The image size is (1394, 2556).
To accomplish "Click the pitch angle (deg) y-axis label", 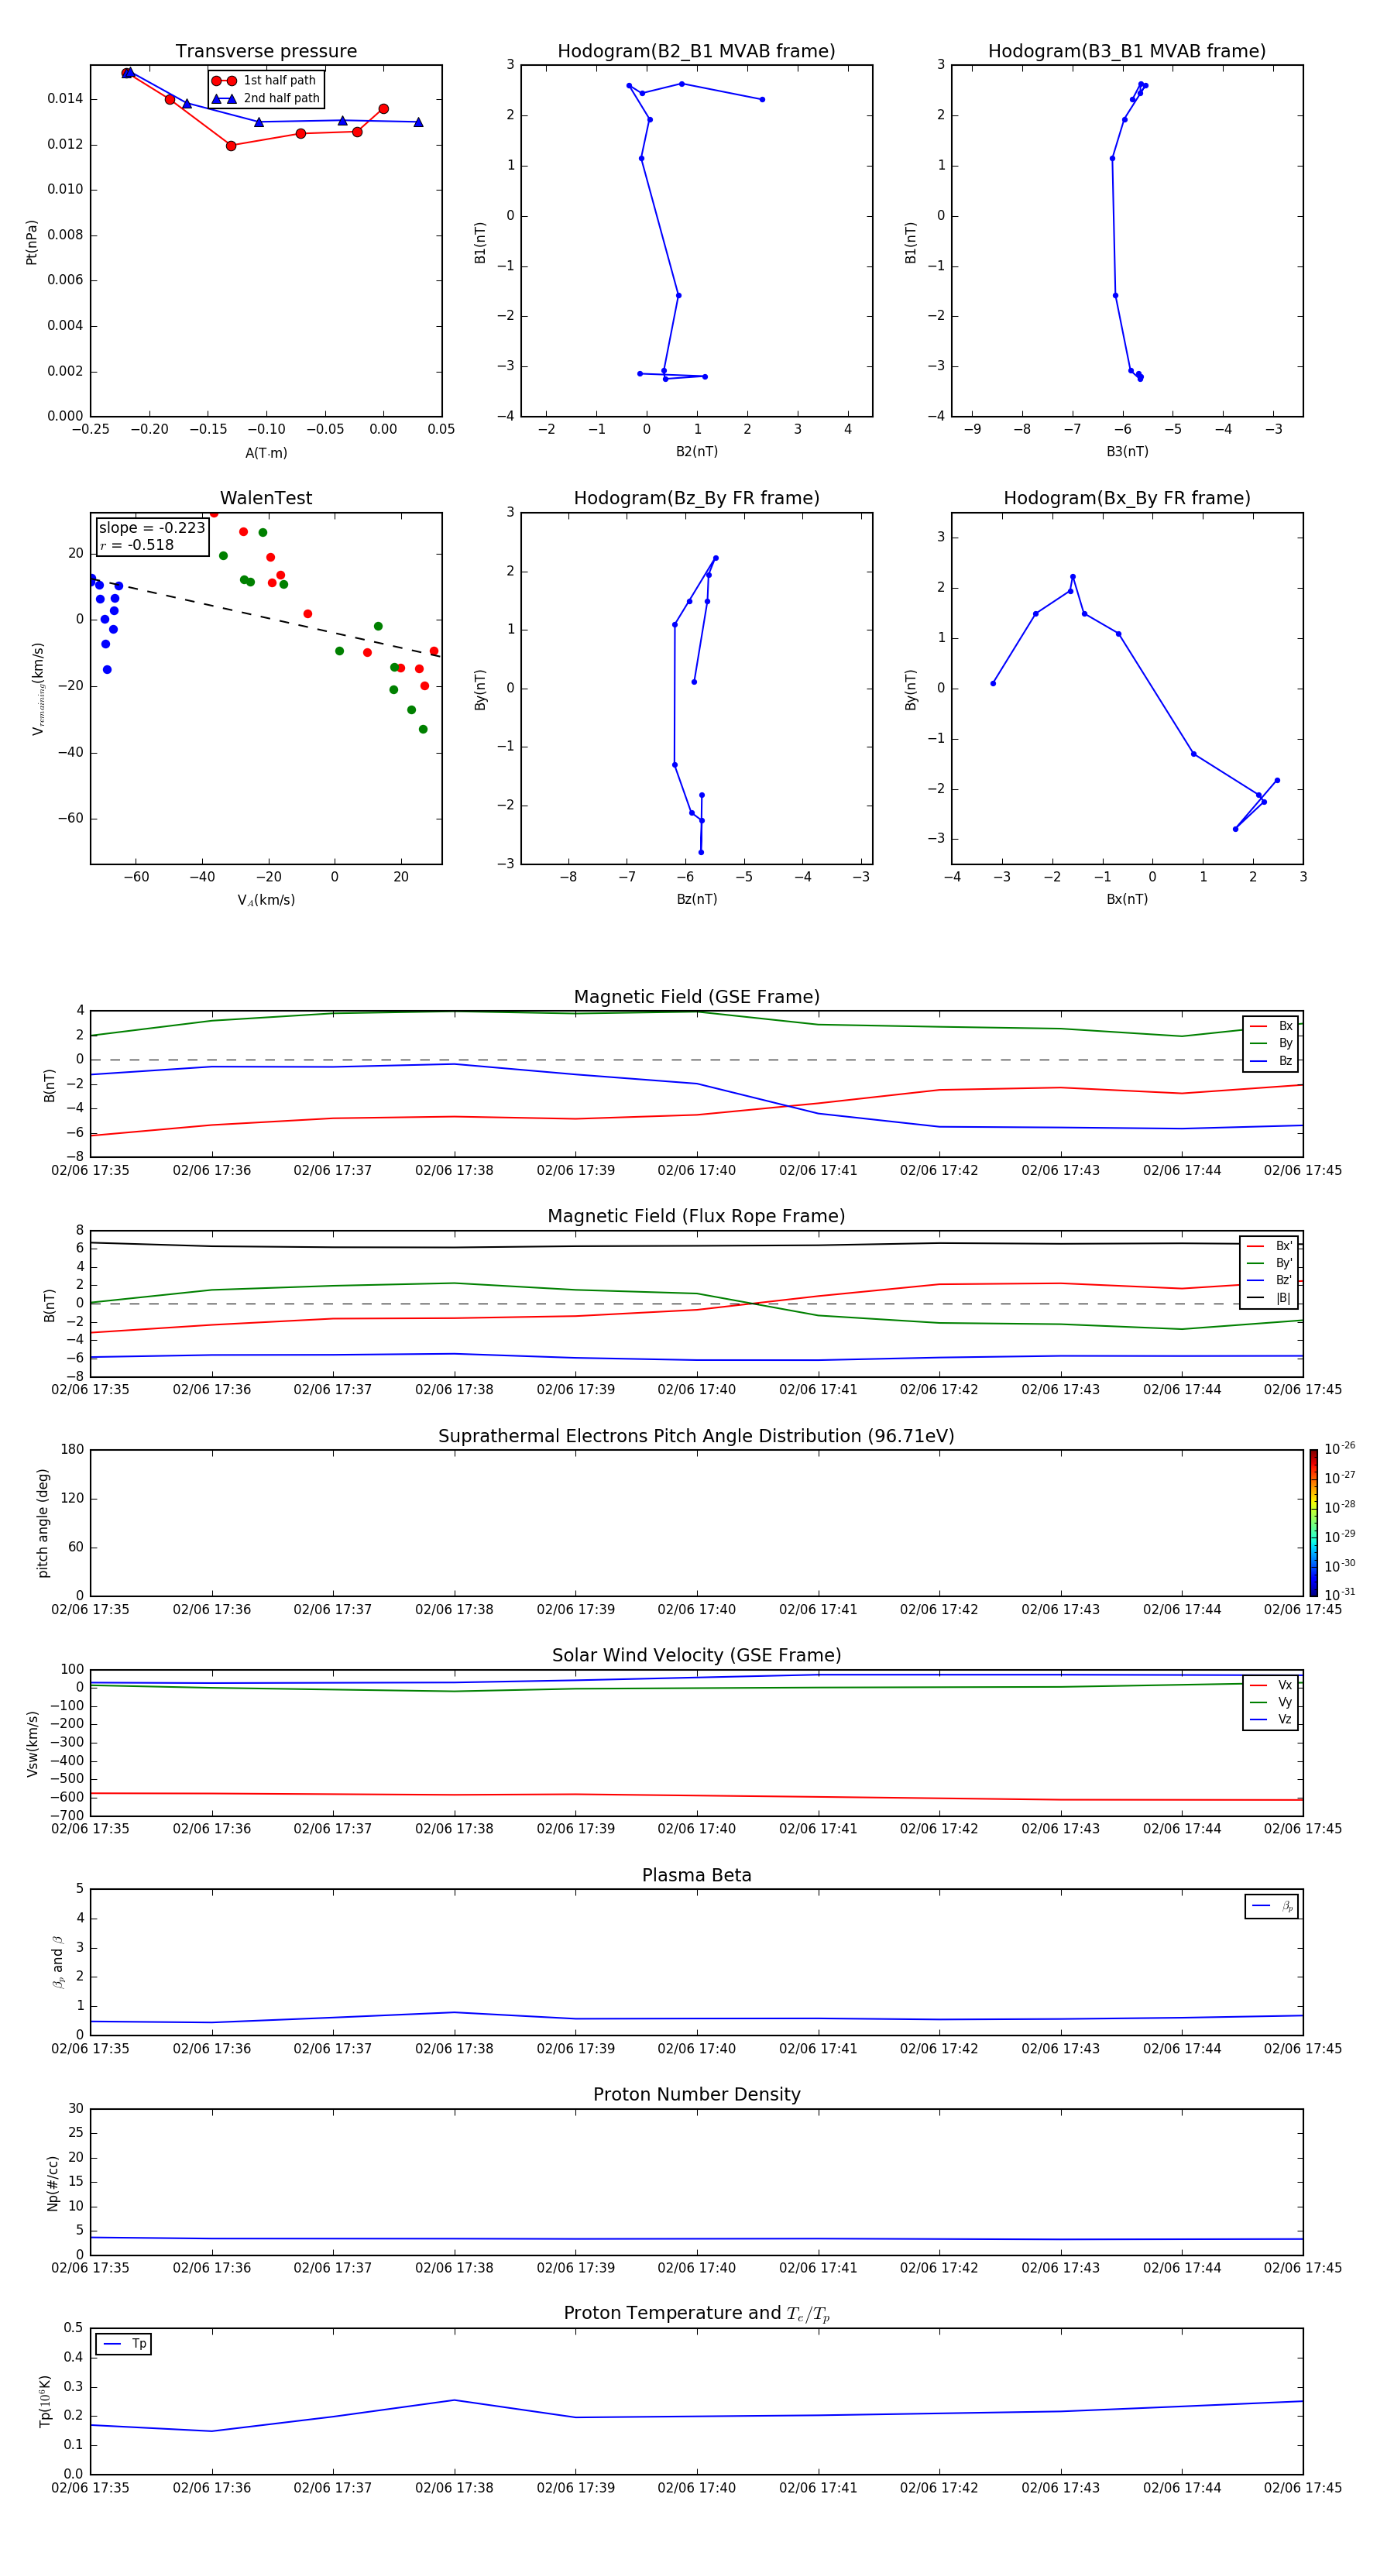I will 43,1523.
